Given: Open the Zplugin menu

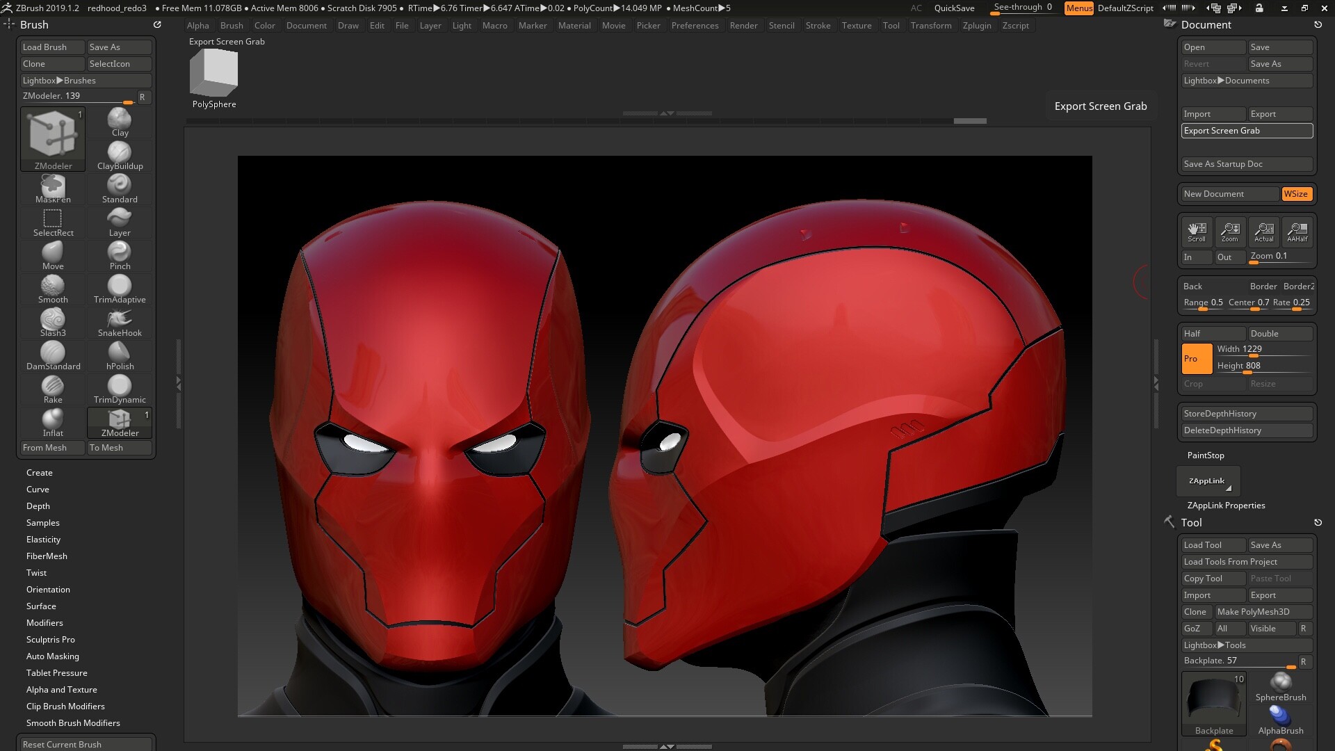Looking at the screenshot, I should (x=977, y=26).
